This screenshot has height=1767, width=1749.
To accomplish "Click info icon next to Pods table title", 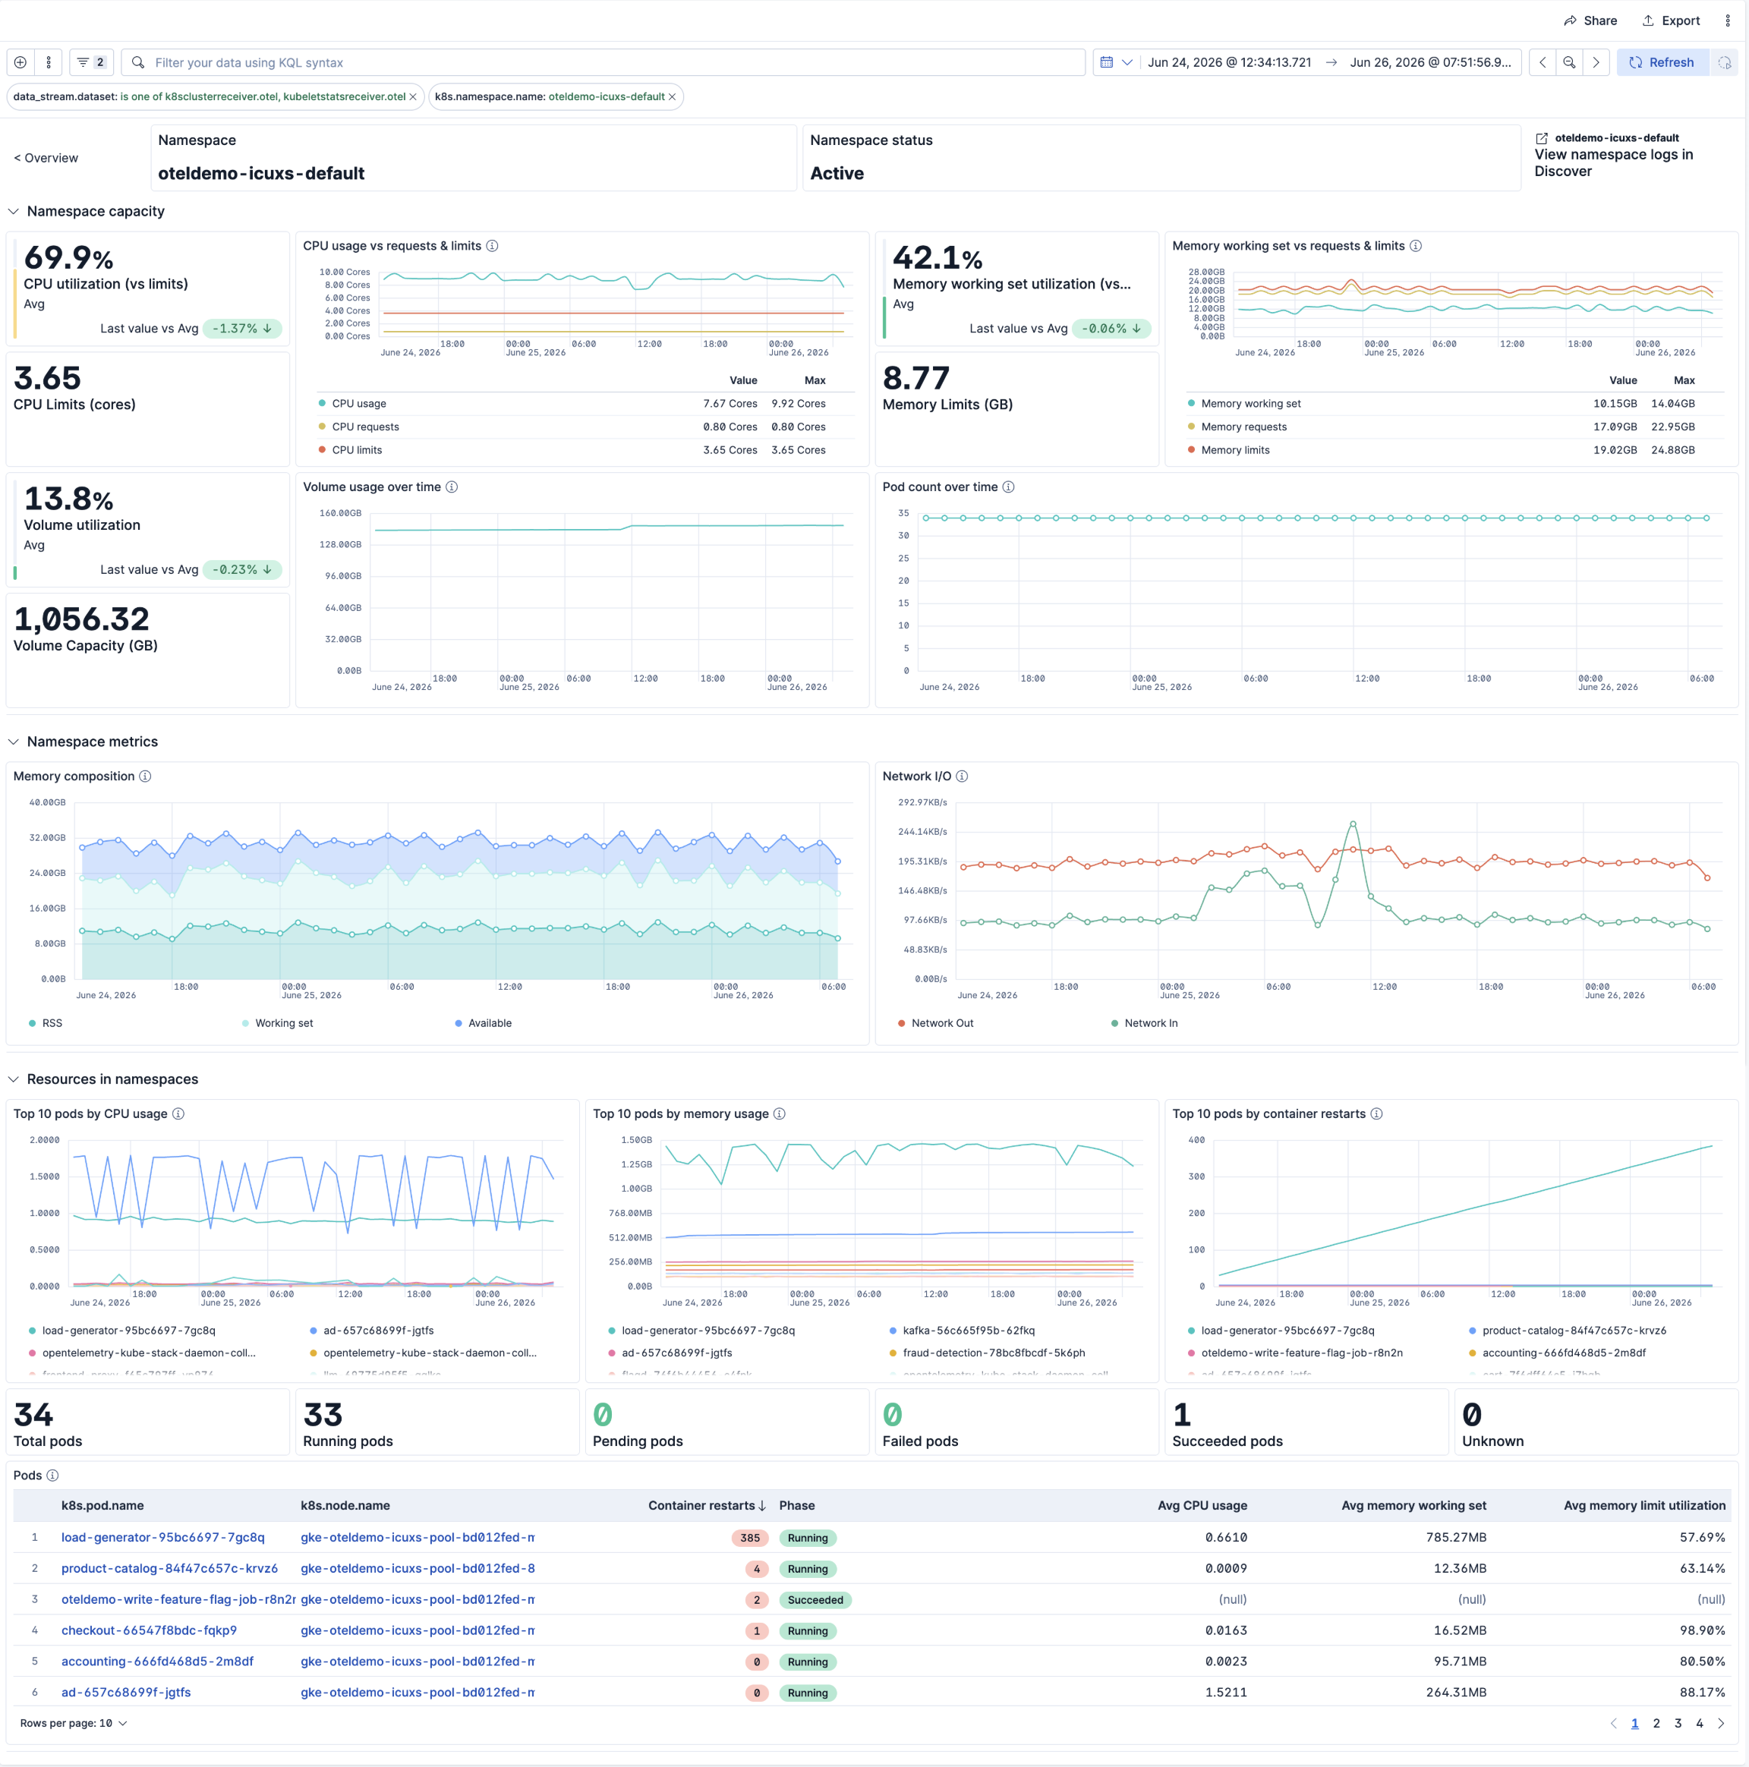I will [53, 1476].
